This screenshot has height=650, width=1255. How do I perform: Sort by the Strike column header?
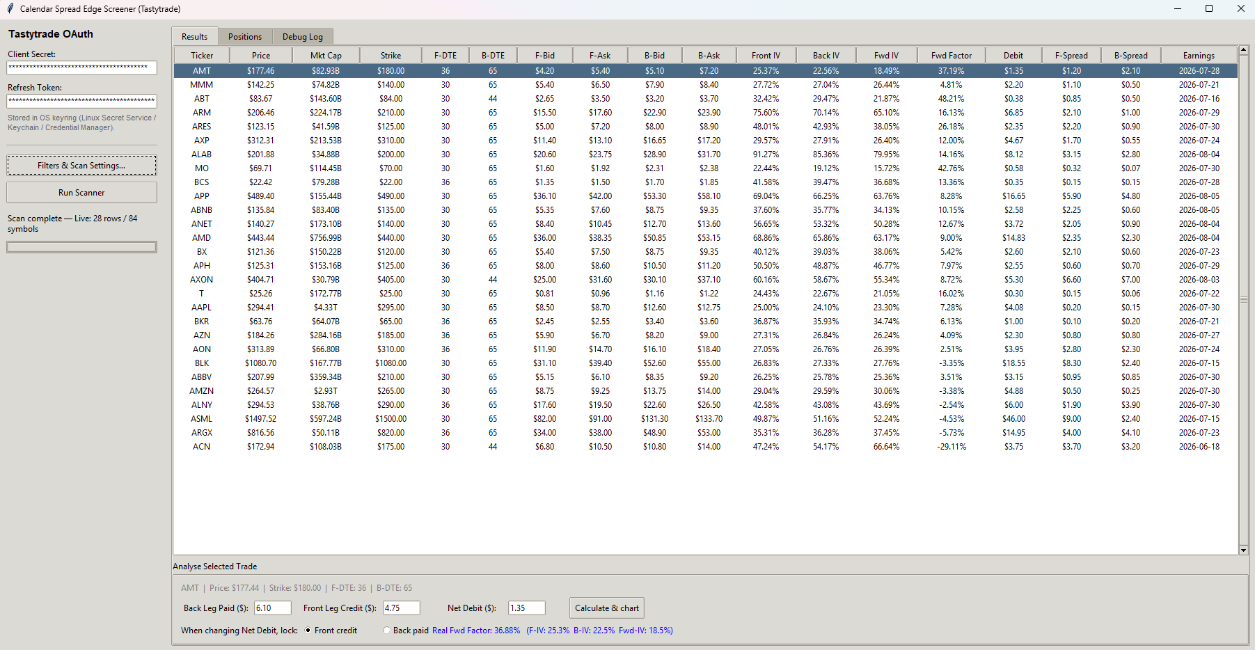coord(390,56)
